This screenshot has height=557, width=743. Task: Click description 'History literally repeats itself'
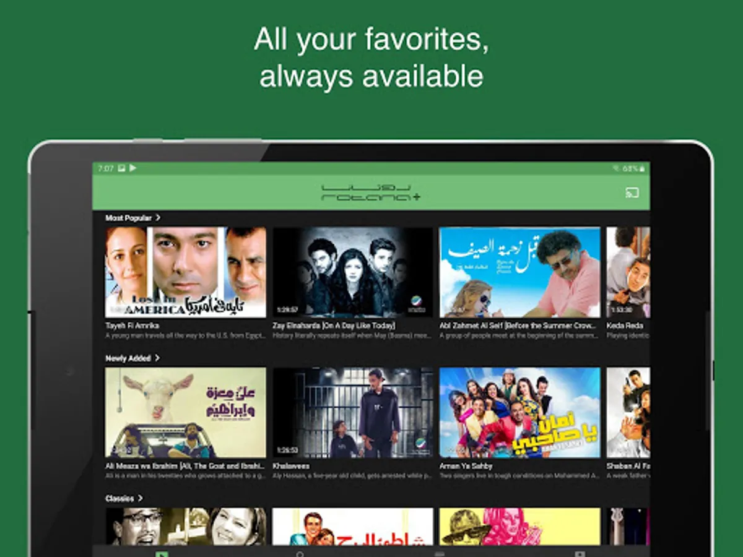tap(352, 335)
